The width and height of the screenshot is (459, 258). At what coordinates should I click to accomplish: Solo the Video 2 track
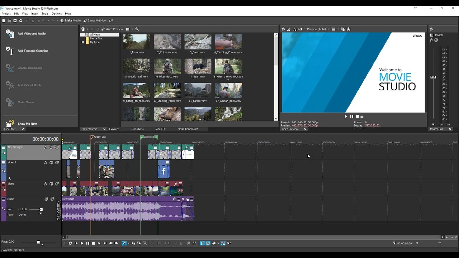(57, 162)
